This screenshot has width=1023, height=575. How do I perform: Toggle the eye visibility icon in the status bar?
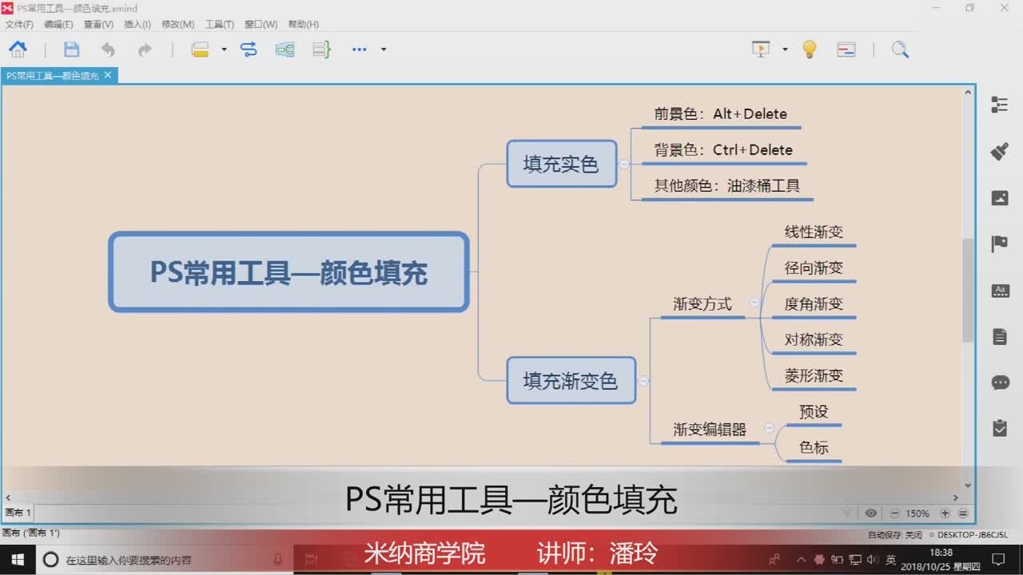click(871, 514)
